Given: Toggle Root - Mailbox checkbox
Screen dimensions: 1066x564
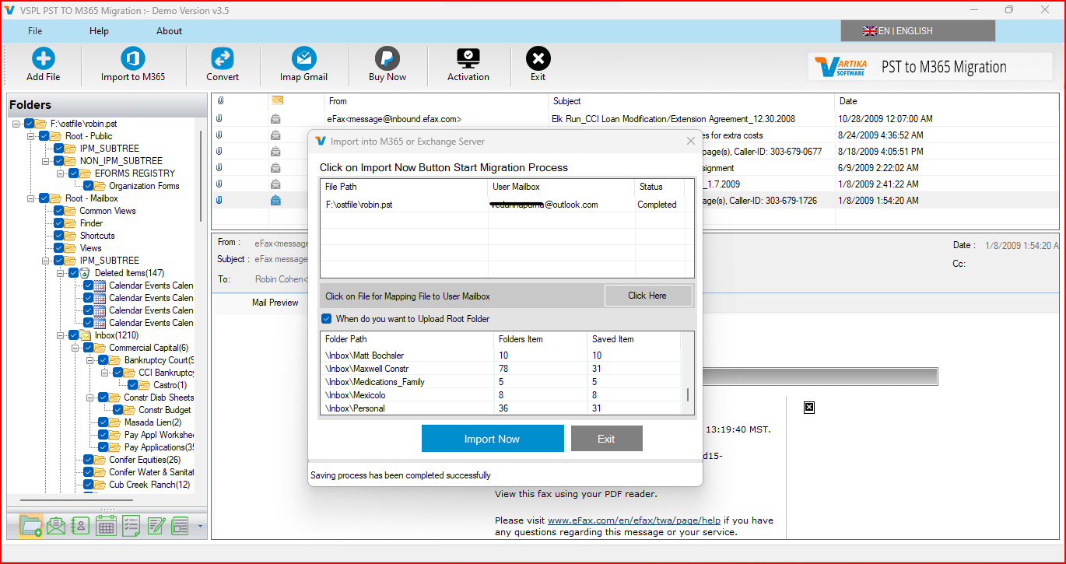Looking at the screenshot, I should click(x=44, y=198).
